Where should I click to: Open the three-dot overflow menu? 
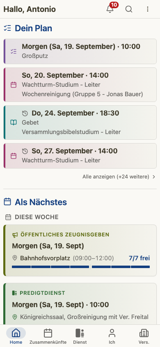(x=148, y=9)
